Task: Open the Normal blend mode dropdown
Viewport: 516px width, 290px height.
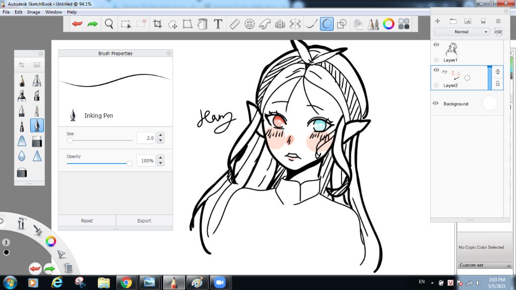Action: pyautogui.click(x=462, y=32)
